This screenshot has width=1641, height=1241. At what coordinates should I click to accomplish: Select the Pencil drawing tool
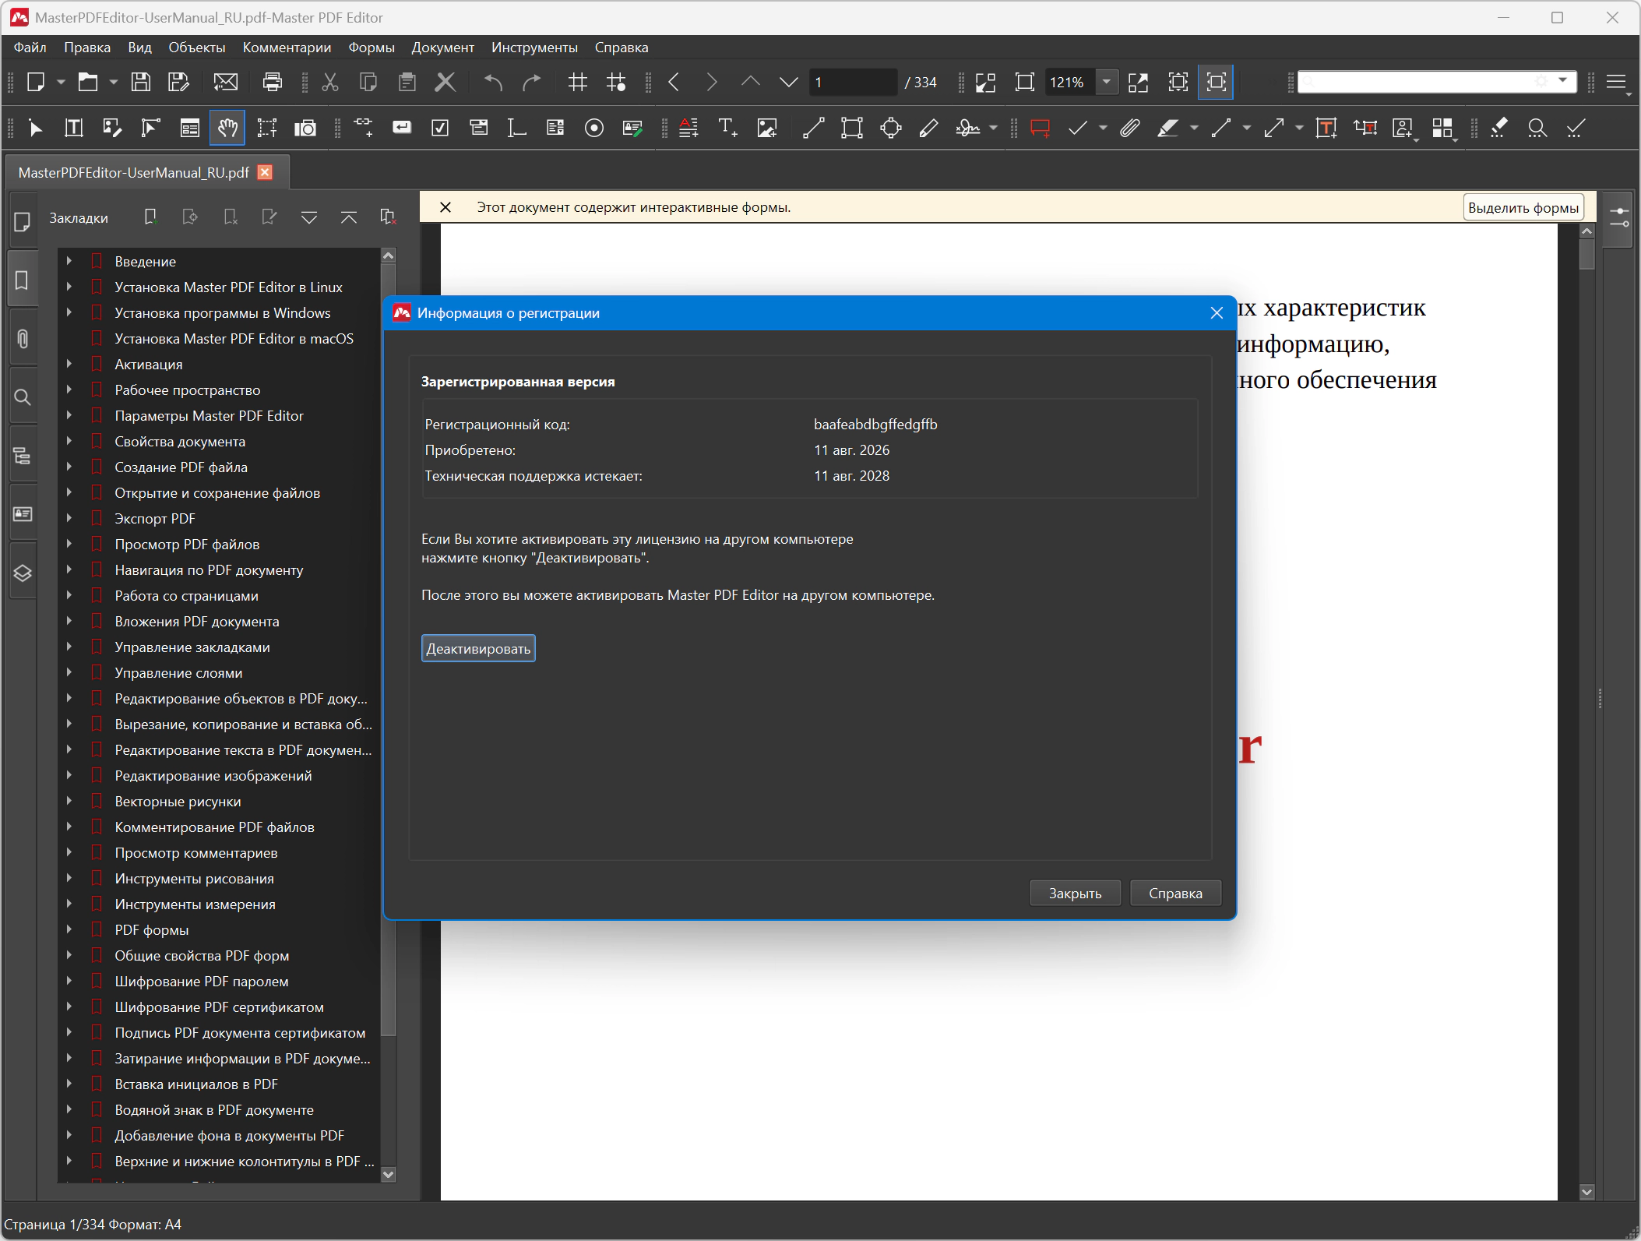pos(928,128)
